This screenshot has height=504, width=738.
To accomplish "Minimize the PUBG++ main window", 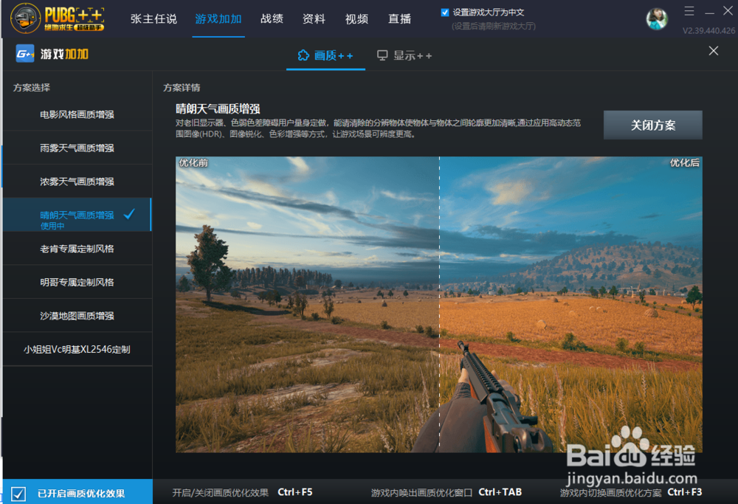I will click(x=709, y=12).
